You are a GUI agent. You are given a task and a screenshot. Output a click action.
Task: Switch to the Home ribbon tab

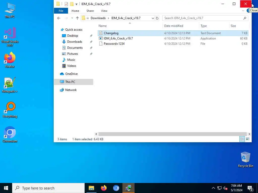click(75, 11)
